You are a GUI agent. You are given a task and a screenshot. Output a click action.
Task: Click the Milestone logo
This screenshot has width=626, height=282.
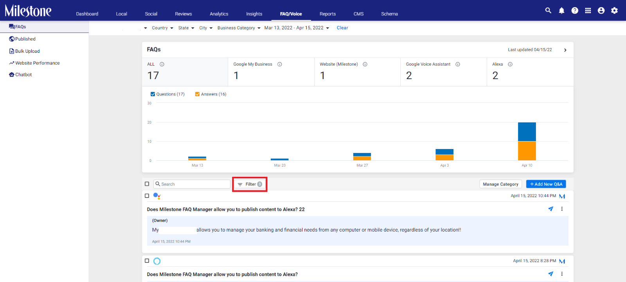coord(28,11)
